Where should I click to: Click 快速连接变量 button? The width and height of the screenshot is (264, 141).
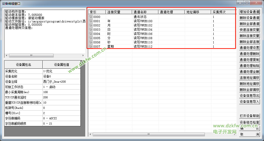tap(249, 30)
